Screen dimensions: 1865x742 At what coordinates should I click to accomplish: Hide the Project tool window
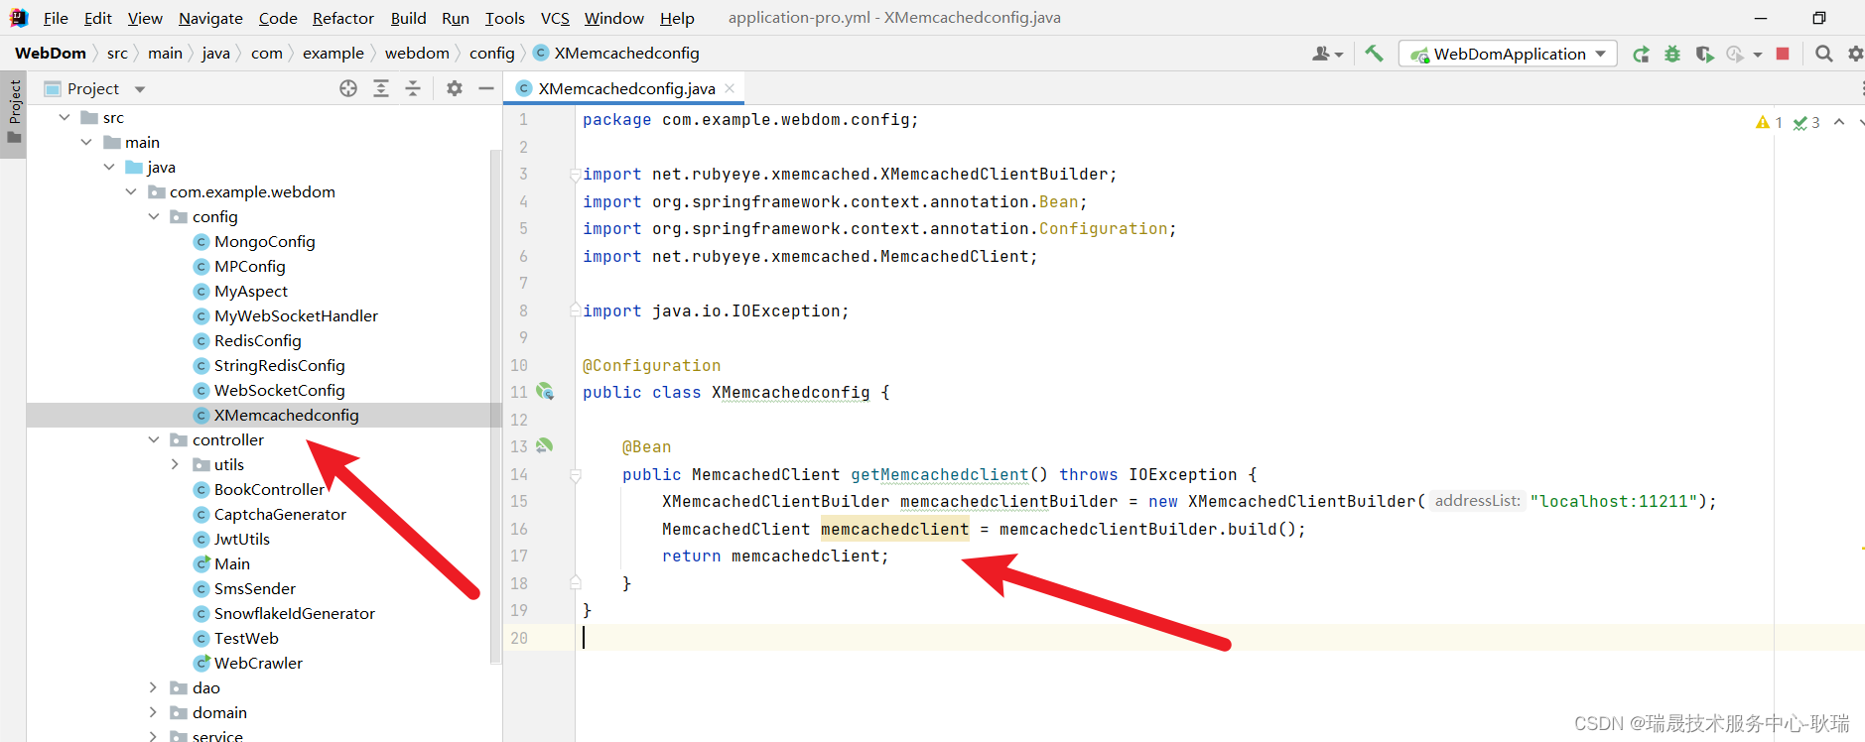(x=486, y=88)
